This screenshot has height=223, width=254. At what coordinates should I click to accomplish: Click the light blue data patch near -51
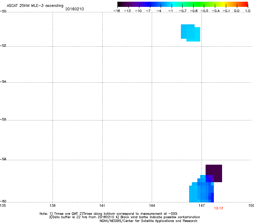pyautogui.click(x=190, y=33)
